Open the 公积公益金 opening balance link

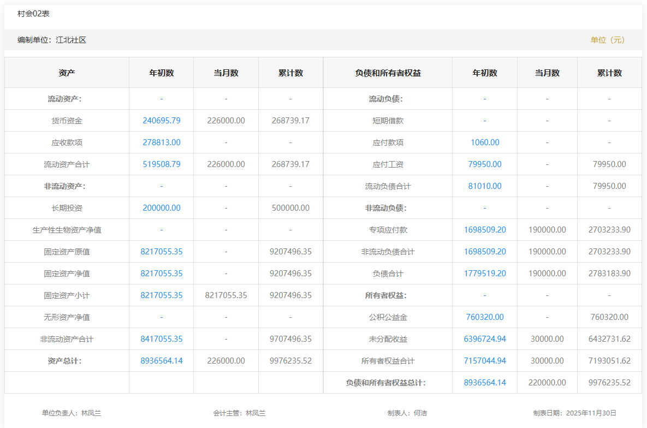coord(485,317)
